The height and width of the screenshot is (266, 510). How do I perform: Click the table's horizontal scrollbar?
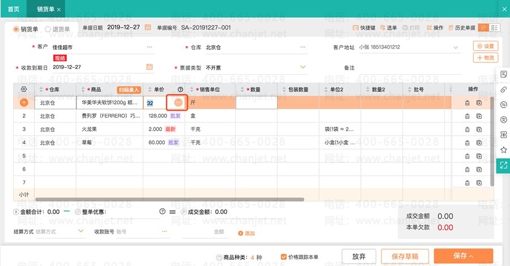pos(170,200)
